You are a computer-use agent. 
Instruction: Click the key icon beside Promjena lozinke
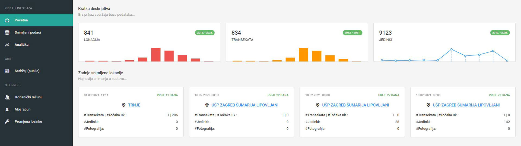click(x=7, y=121)
